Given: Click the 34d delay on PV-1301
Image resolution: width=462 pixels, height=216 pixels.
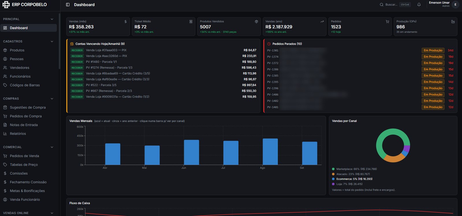Looking at the screenshot, I should [x=450, y=50].
